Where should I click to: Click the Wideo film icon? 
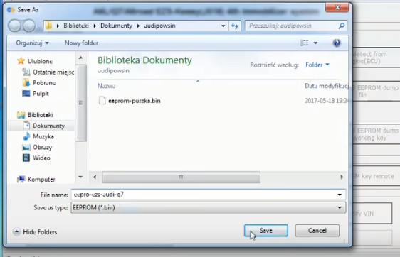point(26,158)
